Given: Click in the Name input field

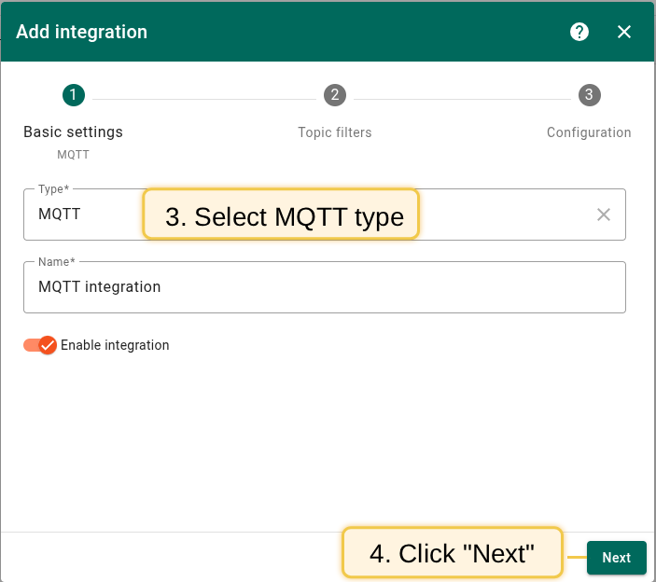Looking at the screenshot, I should (x=324, y=287).
